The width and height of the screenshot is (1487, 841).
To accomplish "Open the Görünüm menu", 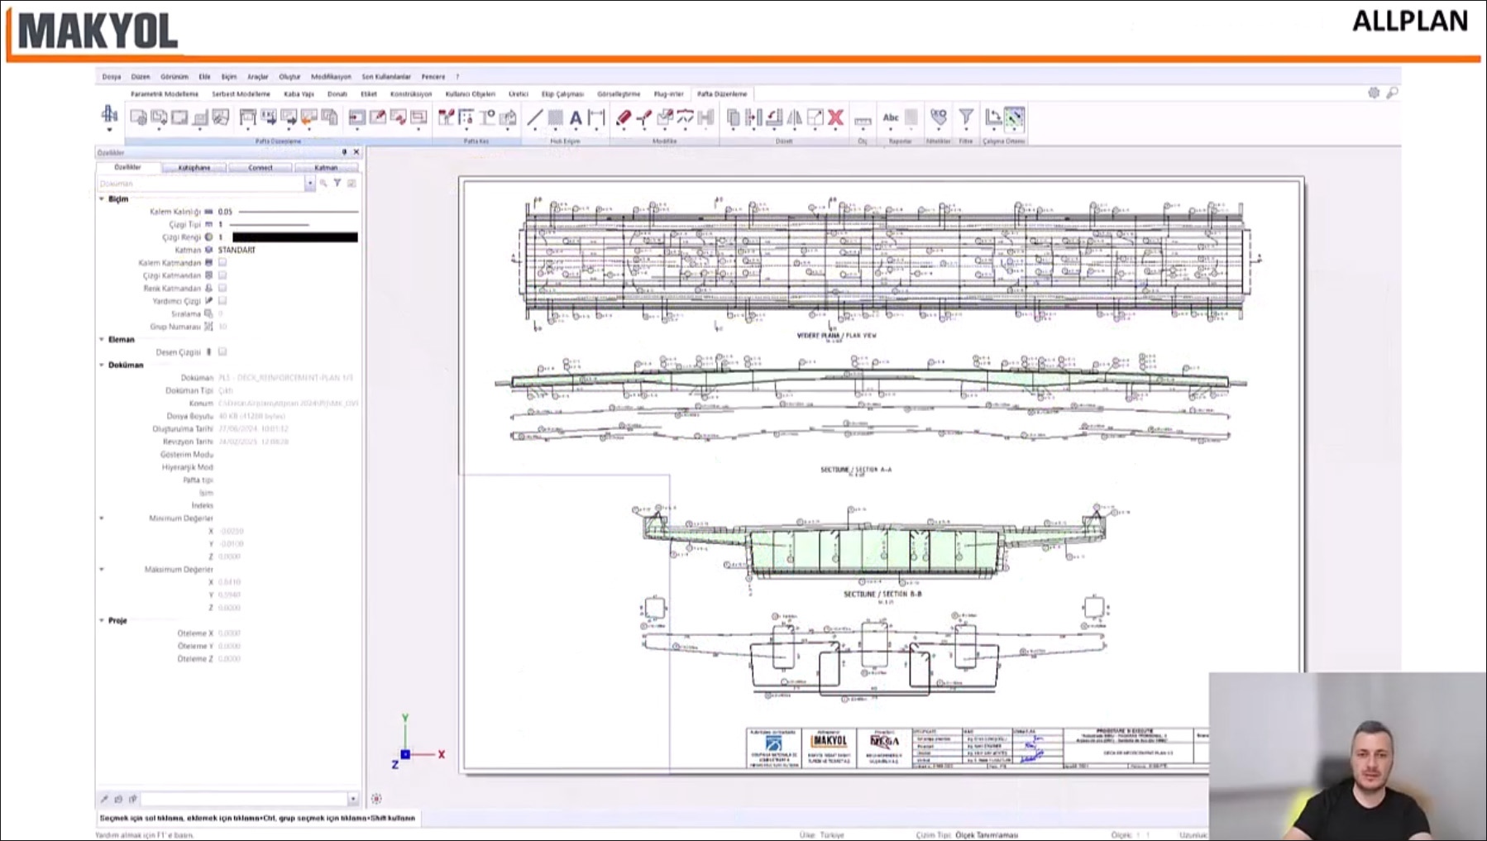I will pyautogui.click(x=175, y=77).
